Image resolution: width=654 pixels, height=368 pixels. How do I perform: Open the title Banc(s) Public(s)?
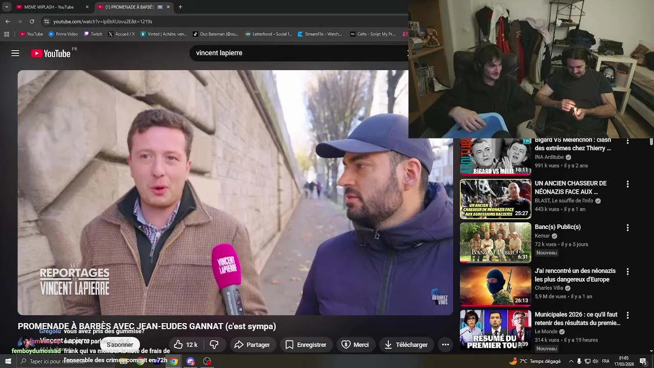pyautogui.click(x=557, y=227)
